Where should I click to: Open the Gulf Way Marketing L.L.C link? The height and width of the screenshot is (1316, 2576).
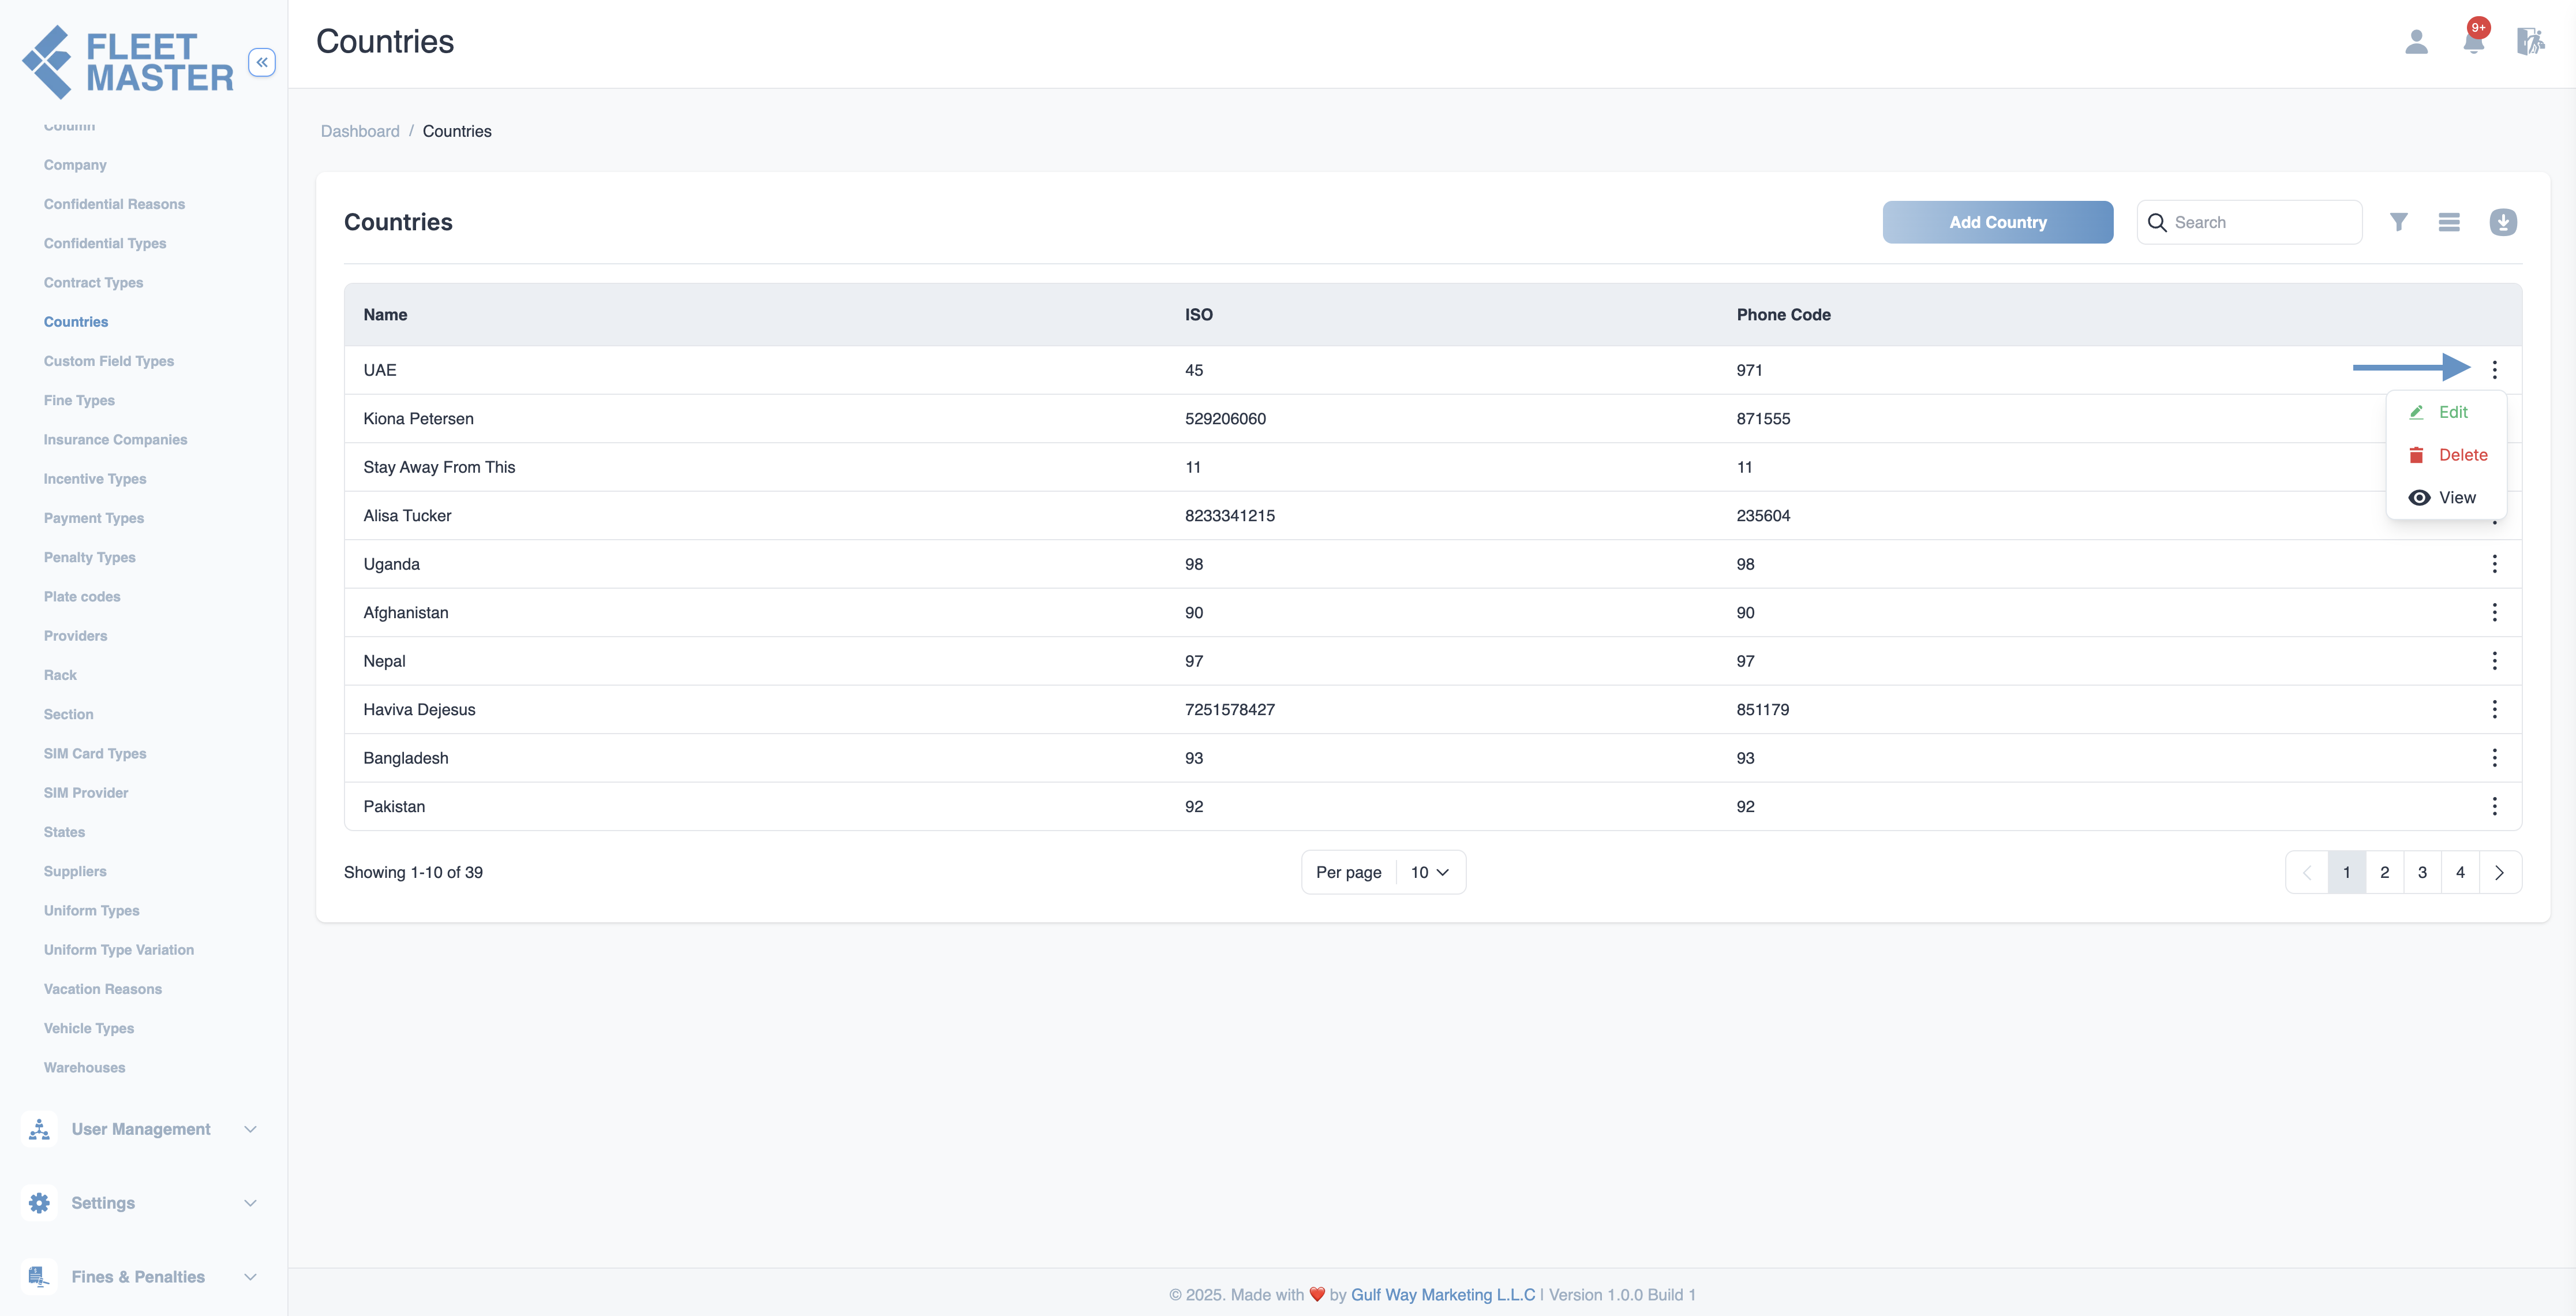(1442, 1295)
